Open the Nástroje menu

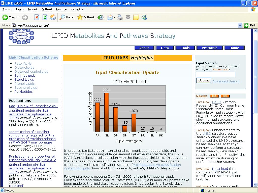click(x=61, y=9)
